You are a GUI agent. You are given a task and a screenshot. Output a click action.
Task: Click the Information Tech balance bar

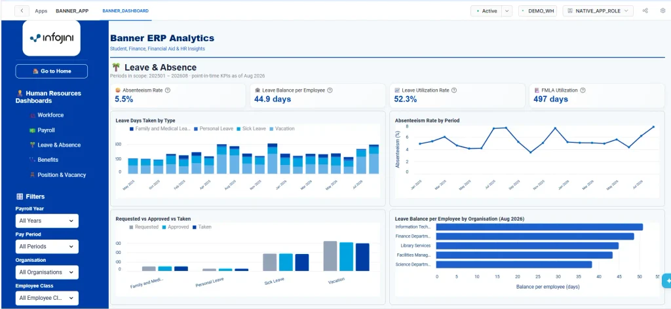(x=539, y=227)
